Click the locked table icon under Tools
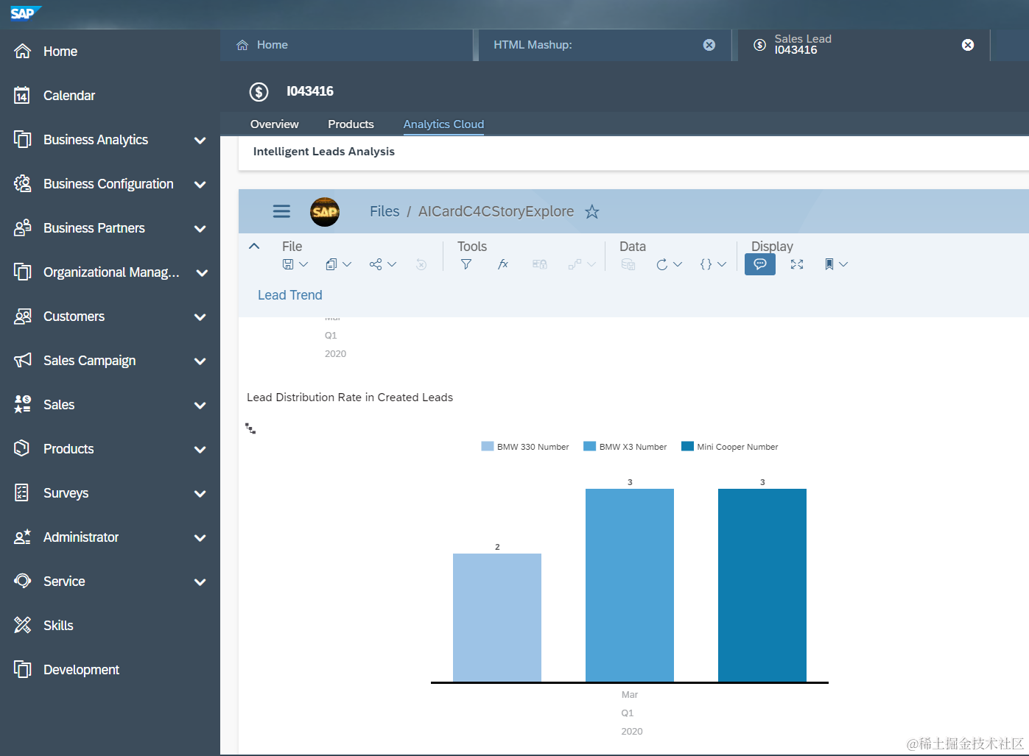1029x756 pixels. click(x=540, y=264)
